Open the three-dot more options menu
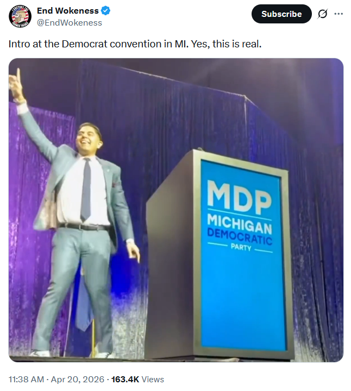Screen dimensions: 351x391 click(x=339, y=14)
